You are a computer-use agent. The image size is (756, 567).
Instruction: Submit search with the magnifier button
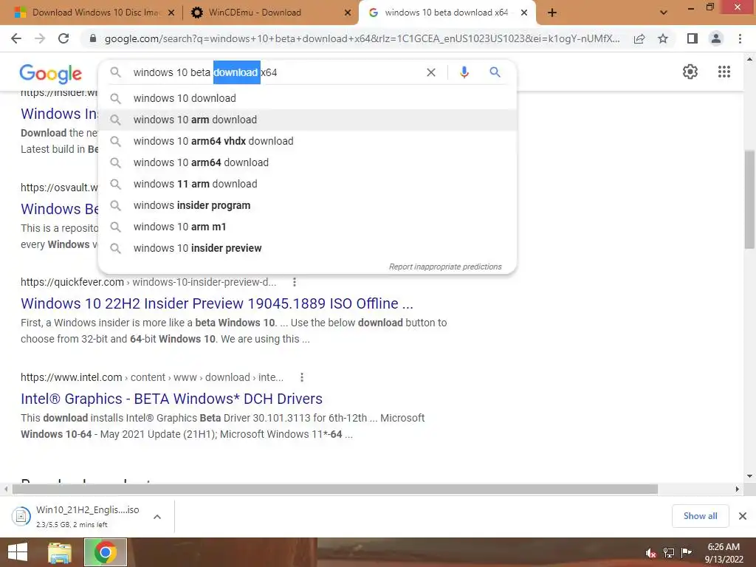pyautogui.click(x=495, y=72)
